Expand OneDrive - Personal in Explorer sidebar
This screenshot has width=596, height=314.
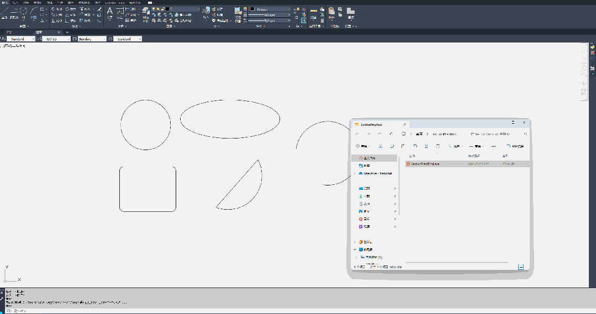click(355, 173)
